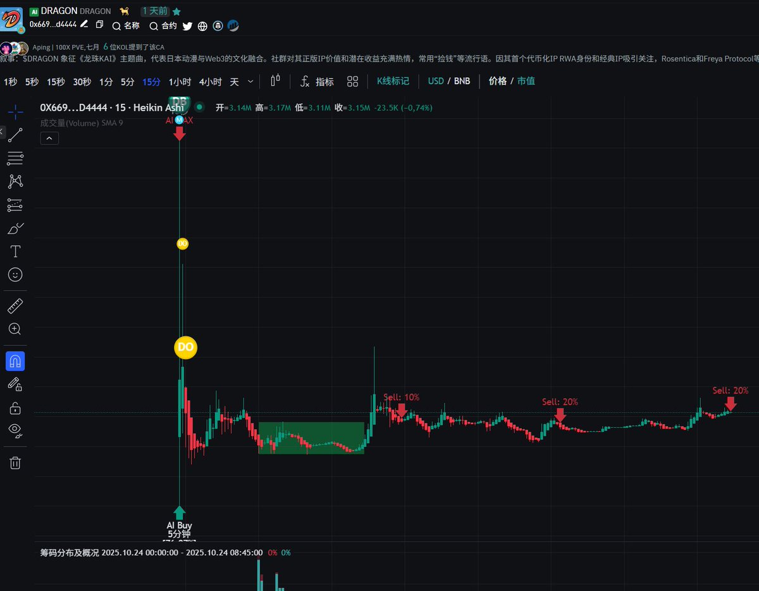This screenshot has height=591, width=759.
Task: Select the crosshair cursor tool
Action: tap(15, 113)
